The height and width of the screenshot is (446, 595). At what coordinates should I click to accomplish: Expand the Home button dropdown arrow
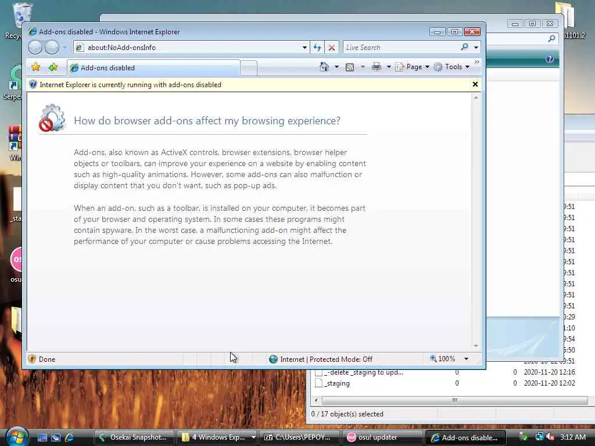tap(336, 67)
